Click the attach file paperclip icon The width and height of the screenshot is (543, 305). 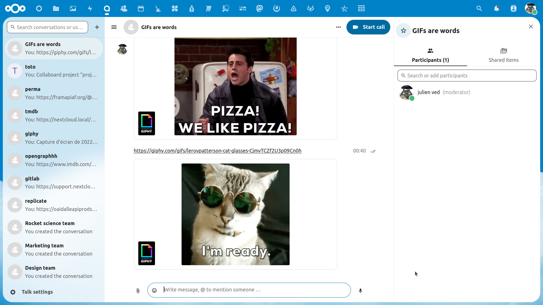[x=138, y=291]
